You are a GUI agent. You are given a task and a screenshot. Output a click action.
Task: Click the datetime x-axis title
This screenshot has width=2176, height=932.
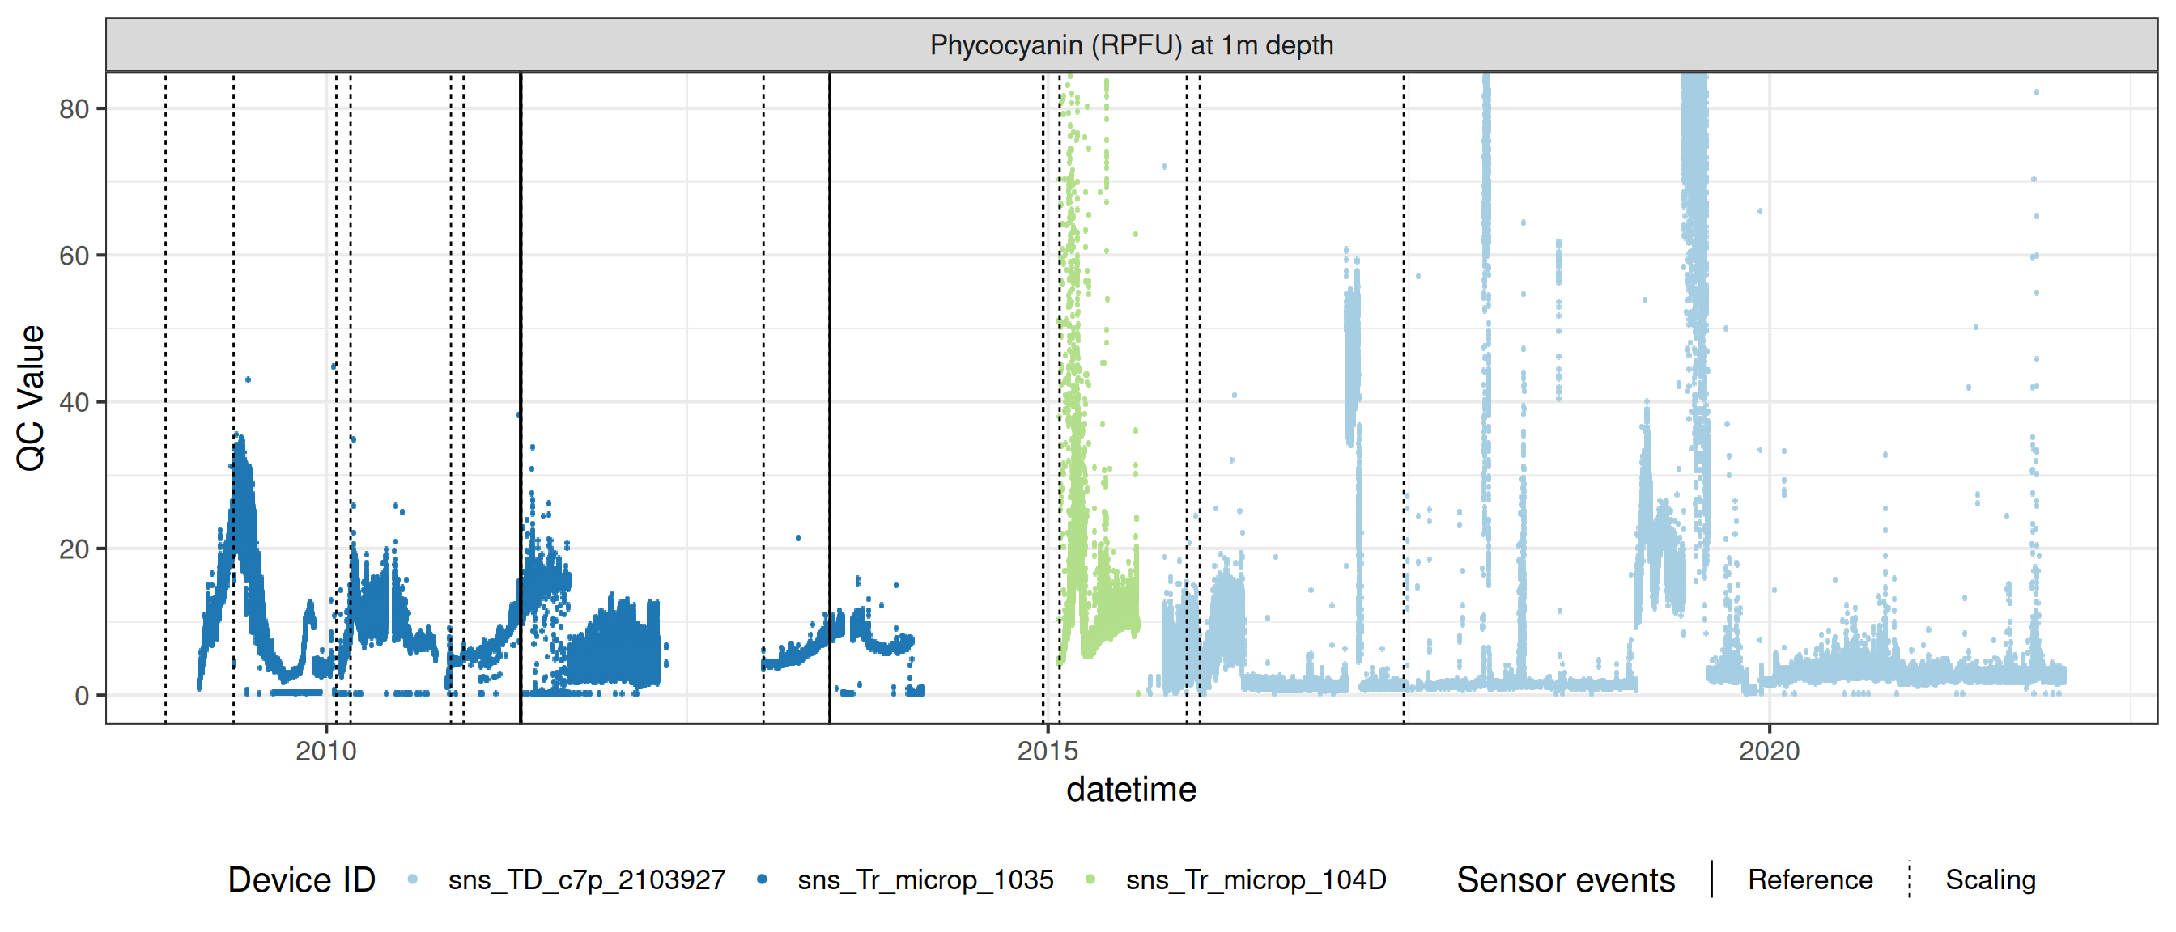(x=1131, y=790)
